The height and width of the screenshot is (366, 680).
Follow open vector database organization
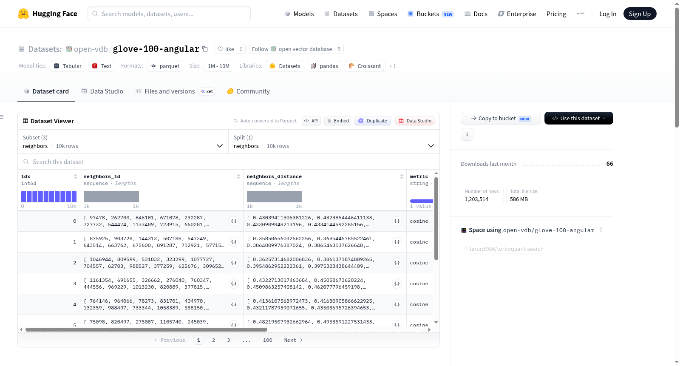[292, 49]
